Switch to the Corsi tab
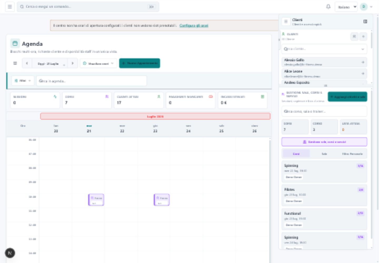Image resolution: width=379 pixels, height=263 pixels. (x=296, y=154)
